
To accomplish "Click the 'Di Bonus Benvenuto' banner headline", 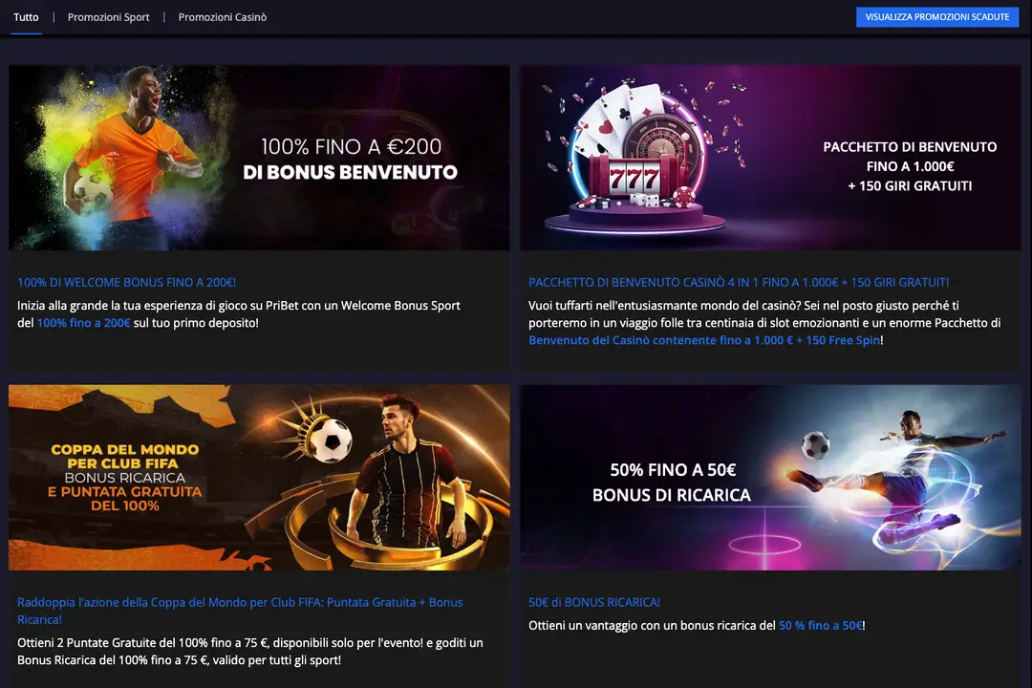I will [x=350, y=173].
